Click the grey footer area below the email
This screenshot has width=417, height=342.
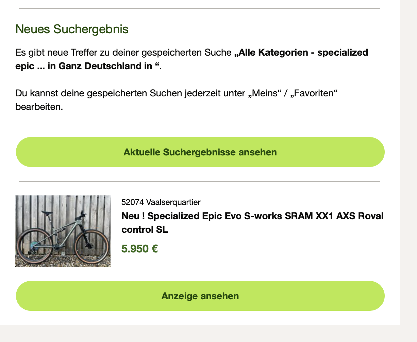pos(204,334)
